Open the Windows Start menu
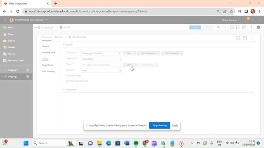264x148 pixels. [26, 143]
